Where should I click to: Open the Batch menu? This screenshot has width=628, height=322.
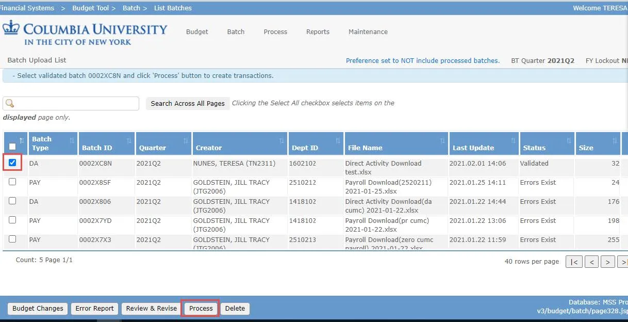pos(236,31)
